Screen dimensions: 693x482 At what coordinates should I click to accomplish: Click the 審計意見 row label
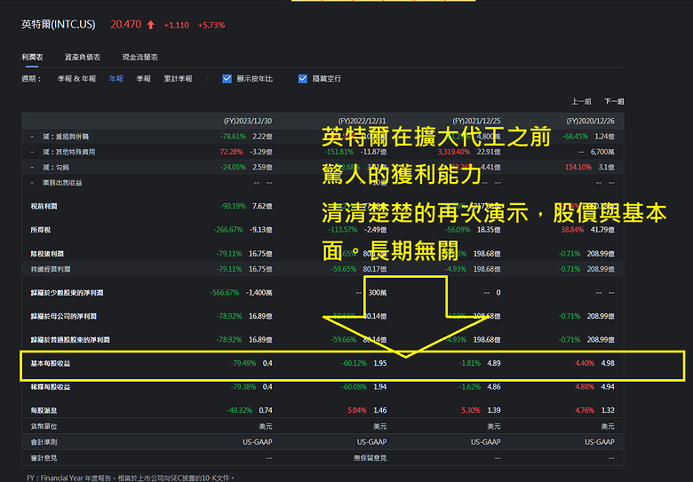(44, 458)
